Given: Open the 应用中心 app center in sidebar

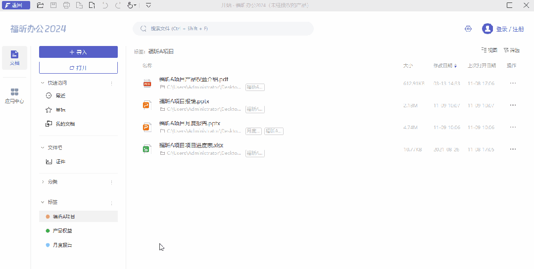Looking at the screenshot, I should [14, 96].
